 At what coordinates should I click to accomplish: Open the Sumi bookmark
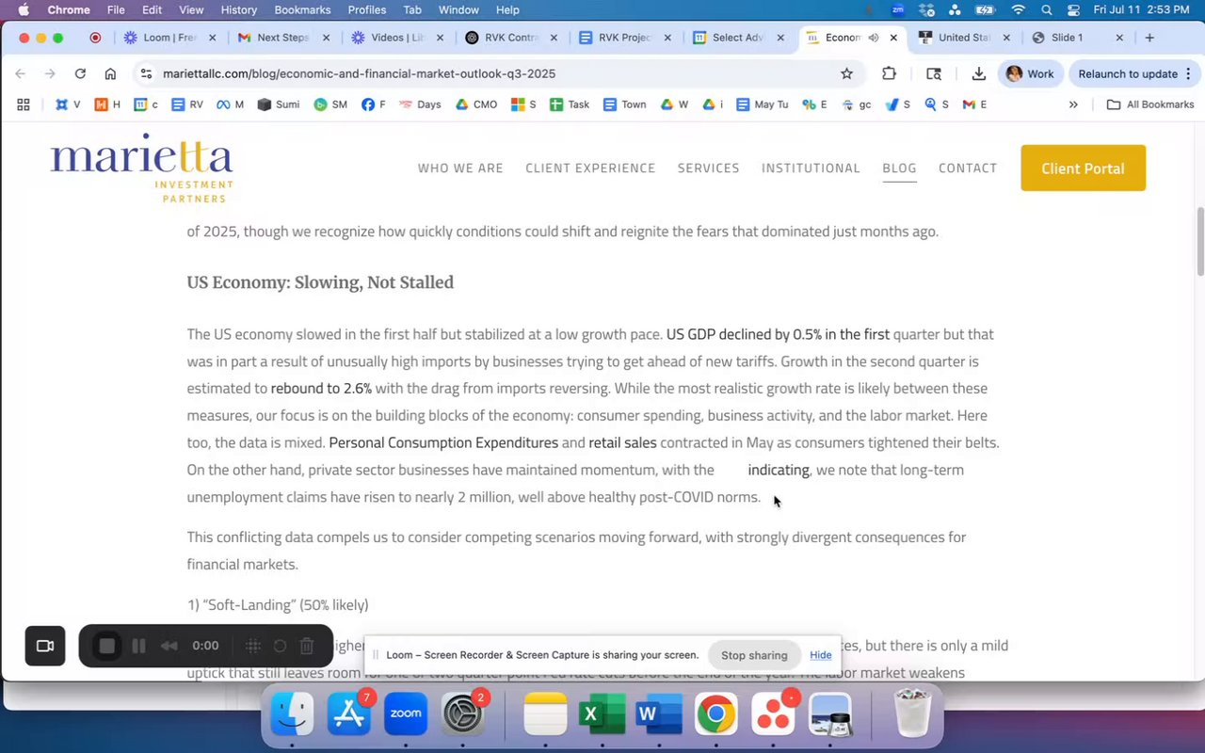(279, 104)
